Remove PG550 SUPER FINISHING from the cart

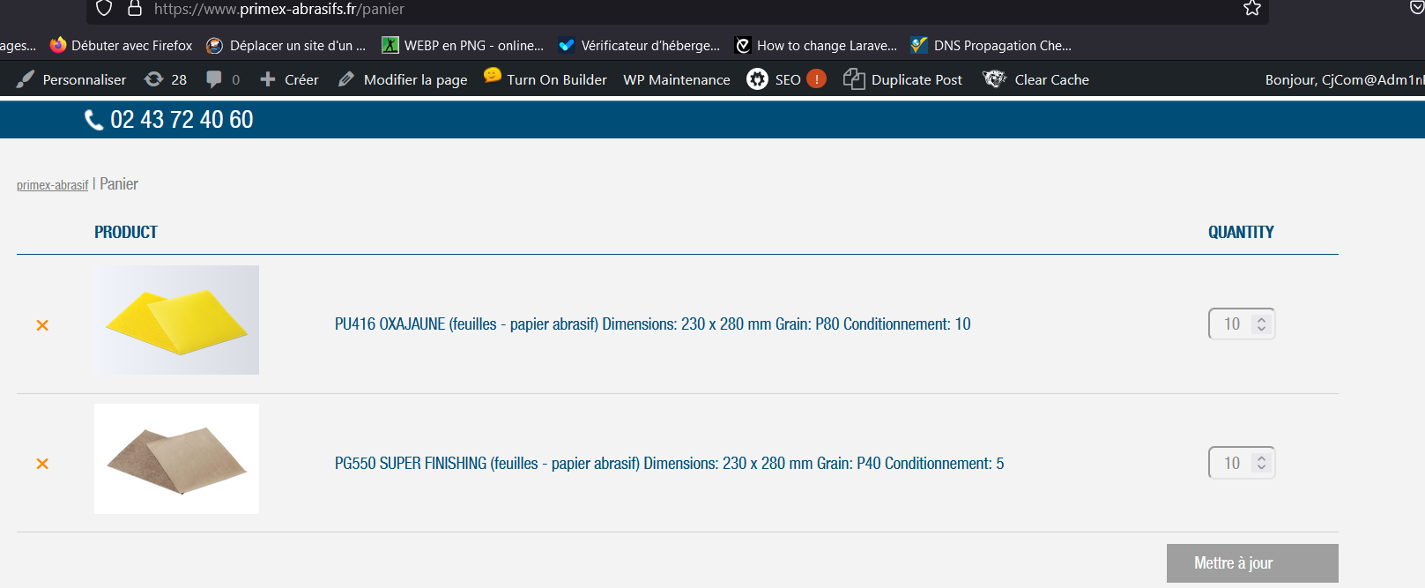click(x=42, y=464)
